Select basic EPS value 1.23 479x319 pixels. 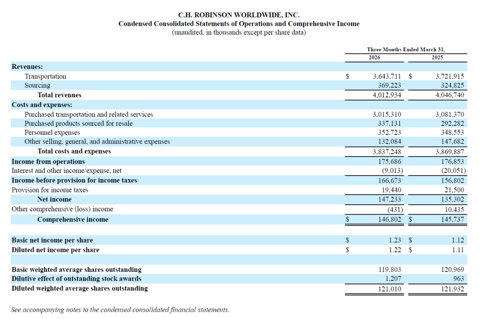[395, 240]
